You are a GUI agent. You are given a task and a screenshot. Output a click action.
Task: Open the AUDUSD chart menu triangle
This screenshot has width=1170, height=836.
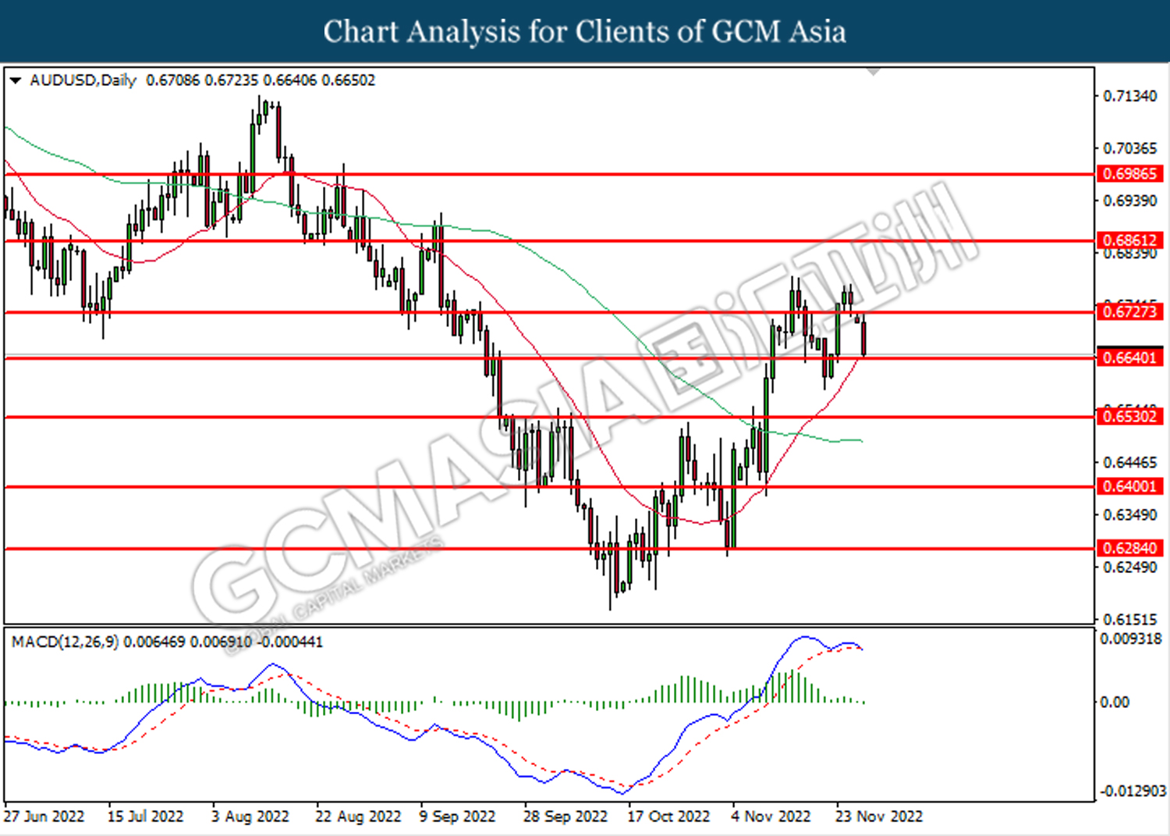(x=15, y=80)
